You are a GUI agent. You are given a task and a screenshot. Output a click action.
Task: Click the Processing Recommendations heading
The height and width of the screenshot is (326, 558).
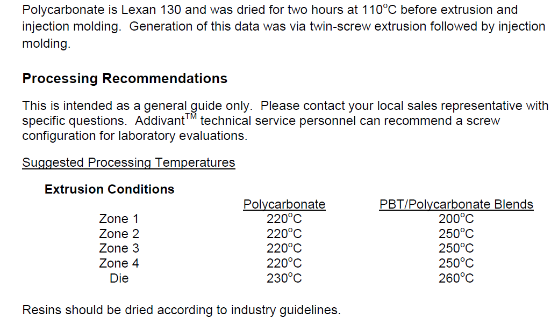(125, 78)
